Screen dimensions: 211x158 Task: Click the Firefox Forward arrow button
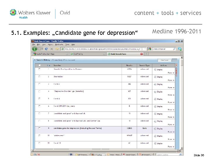[39, 49]
